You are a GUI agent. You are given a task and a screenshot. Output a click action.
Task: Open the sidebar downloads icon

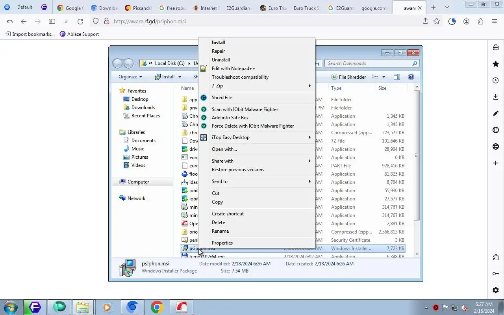[x=496, y=97]
